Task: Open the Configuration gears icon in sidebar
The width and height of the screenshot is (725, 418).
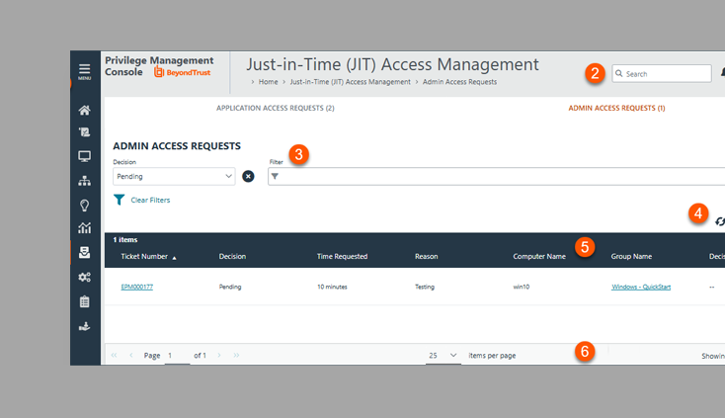Action: click(x=84, y=277)
